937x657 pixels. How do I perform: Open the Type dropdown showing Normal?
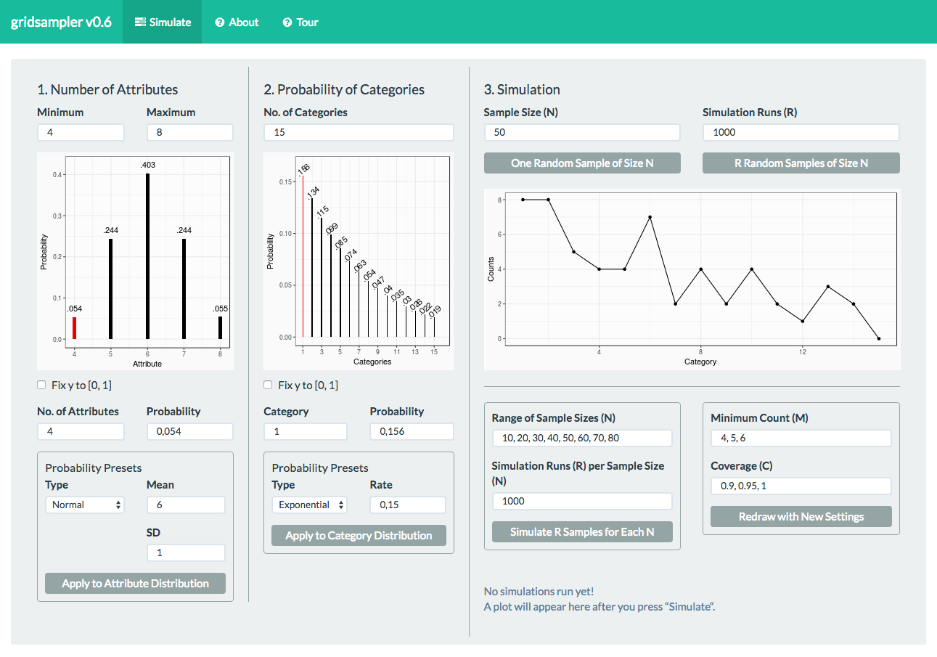click(85, 505)
